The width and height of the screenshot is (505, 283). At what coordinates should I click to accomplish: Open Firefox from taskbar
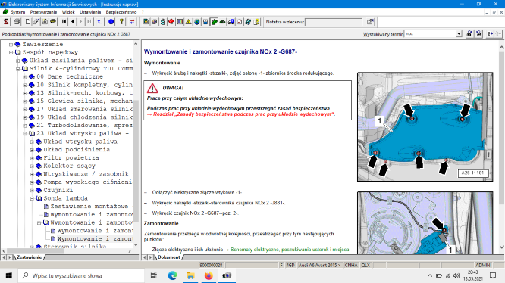tap(209, 275)
